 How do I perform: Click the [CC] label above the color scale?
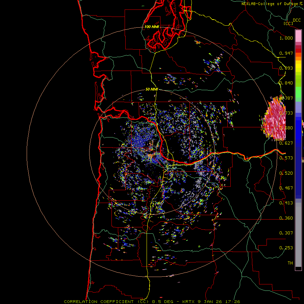click(288, 23)
